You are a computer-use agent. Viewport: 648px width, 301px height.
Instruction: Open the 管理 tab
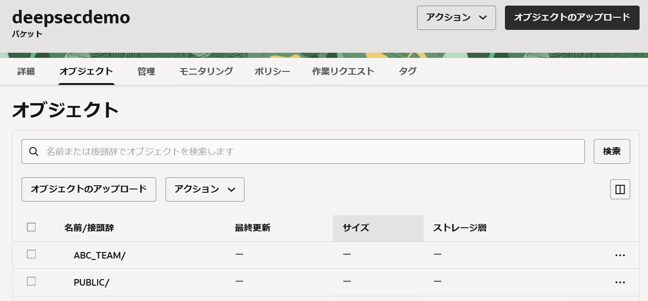coord(146,71)
